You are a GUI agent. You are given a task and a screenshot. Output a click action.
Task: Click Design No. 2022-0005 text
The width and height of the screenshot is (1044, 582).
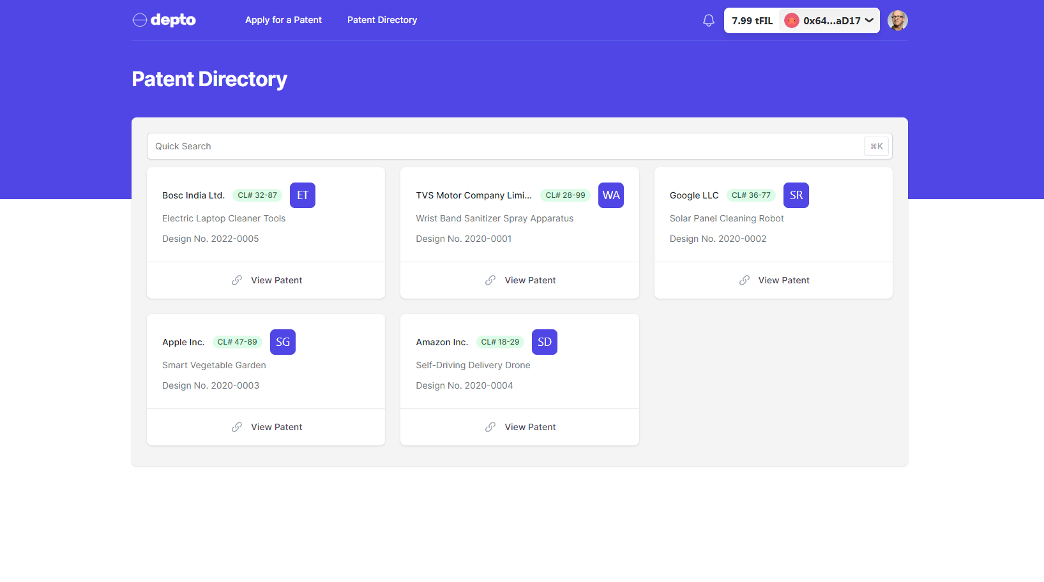pyautogui.click(x=211, y=239)
